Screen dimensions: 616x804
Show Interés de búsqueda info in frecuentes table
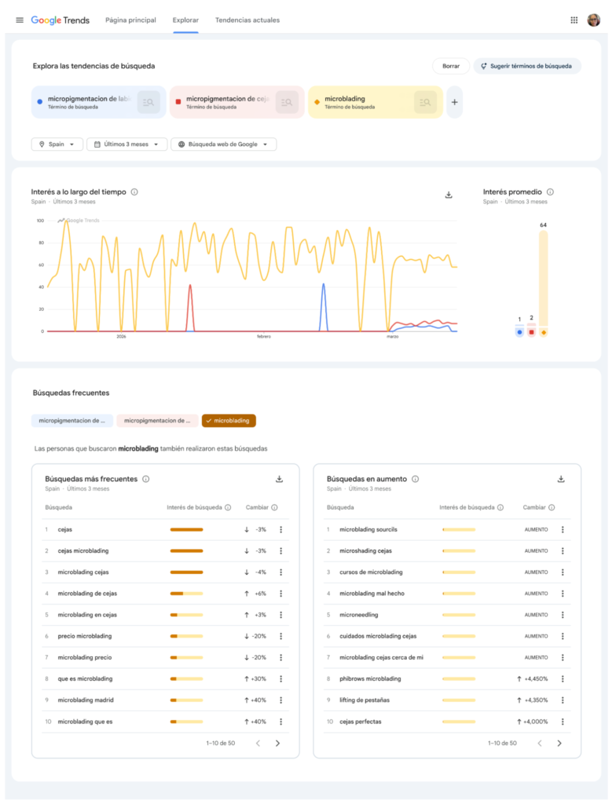(228, 508)
